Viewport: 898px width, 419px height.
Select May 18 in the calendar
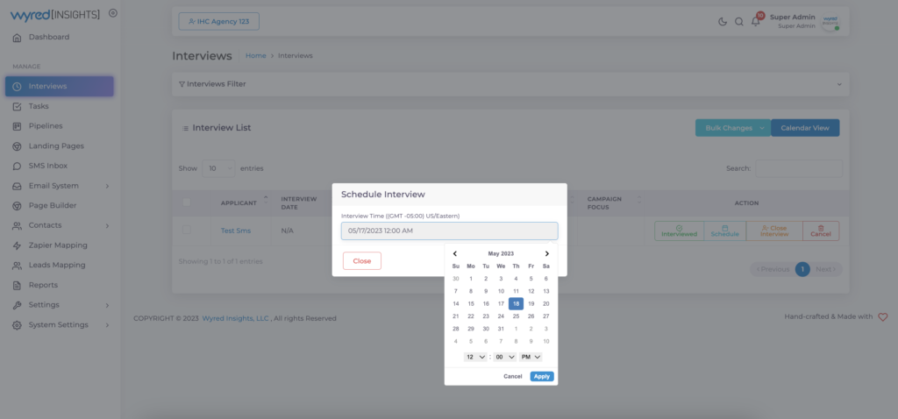point(516,304)
